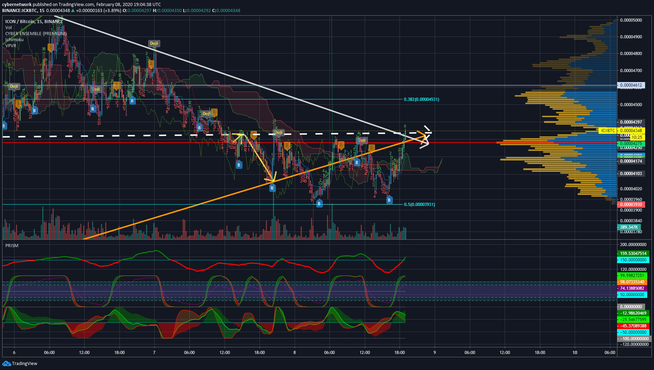The height and width of the screenshot is (370, 654).
Task: Click the Doji label just before 8 12:00
Action: click(362, 140)
